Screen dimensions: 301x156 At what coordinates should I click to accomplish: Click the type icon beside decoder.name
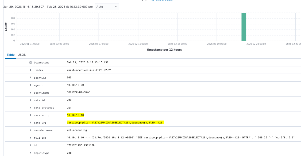tap(30, 130)
